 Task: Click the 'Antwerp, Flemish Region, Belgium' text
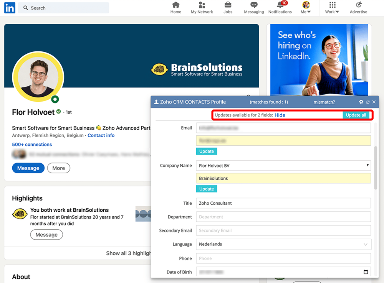coord(48,135)
